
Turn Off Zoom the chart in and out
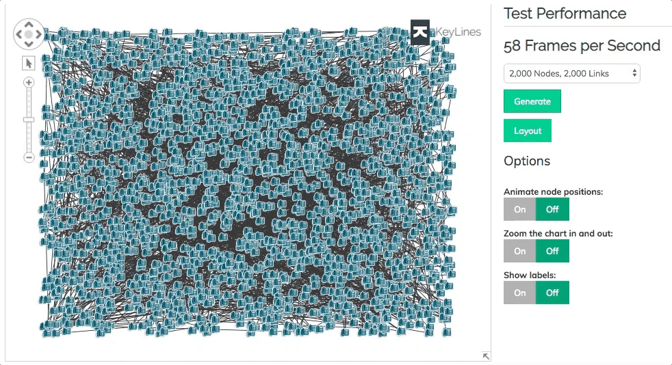(x=552, y=251)
